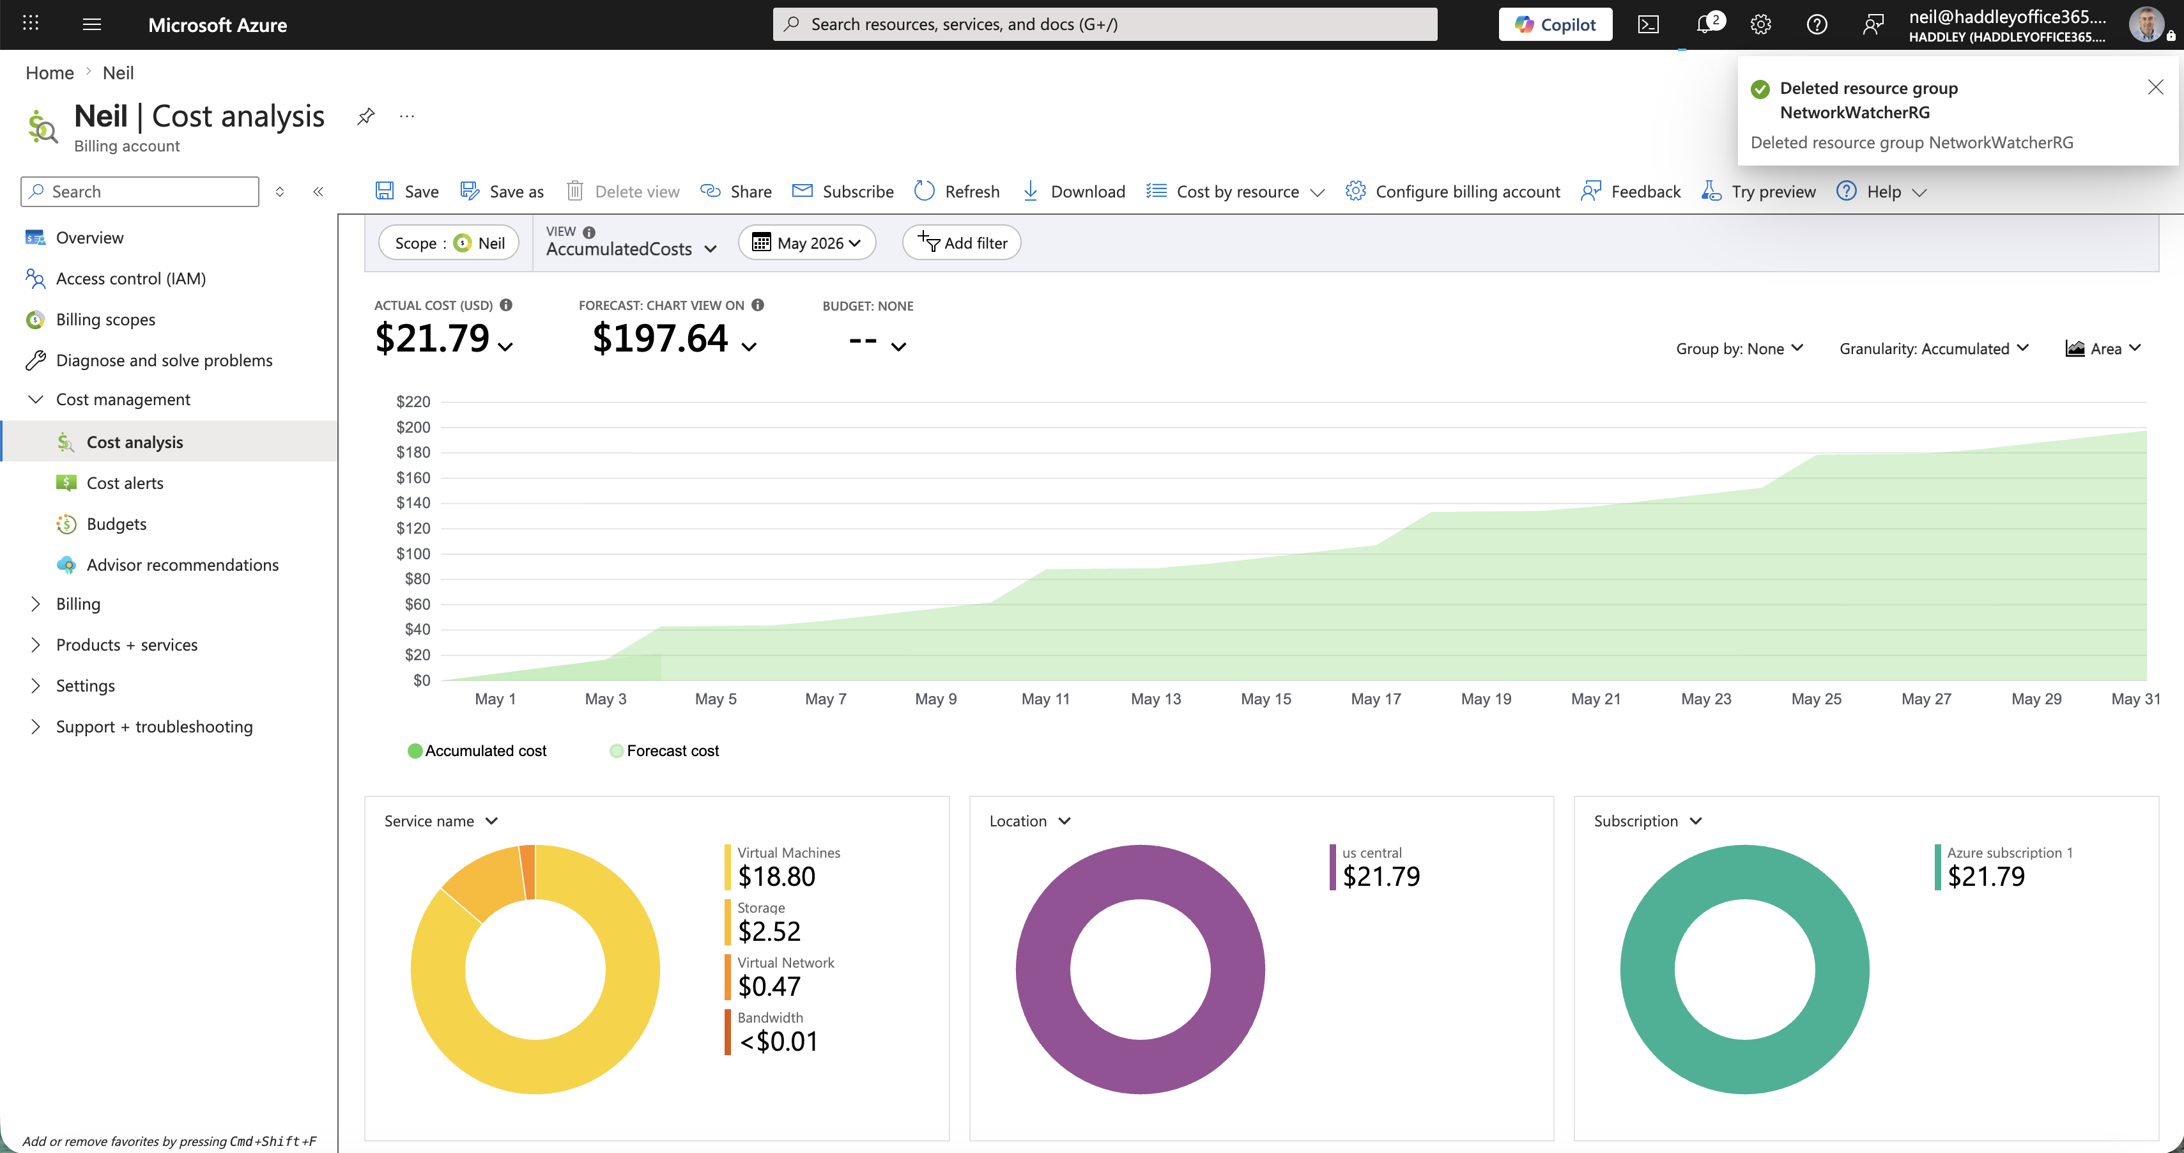Toggle Forecast cost legend swatch
2184x1153 pixels.
617,751
